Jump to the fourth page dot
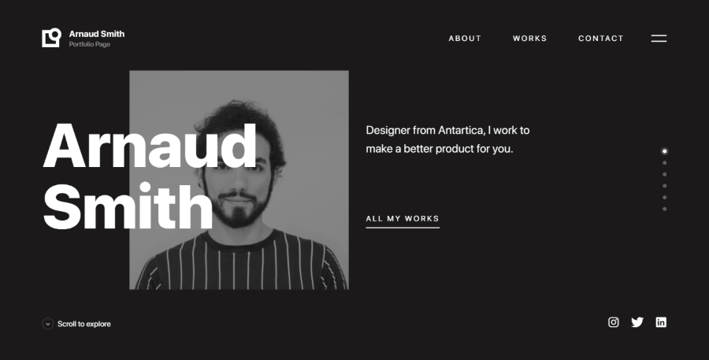 (x=664, y=186)
